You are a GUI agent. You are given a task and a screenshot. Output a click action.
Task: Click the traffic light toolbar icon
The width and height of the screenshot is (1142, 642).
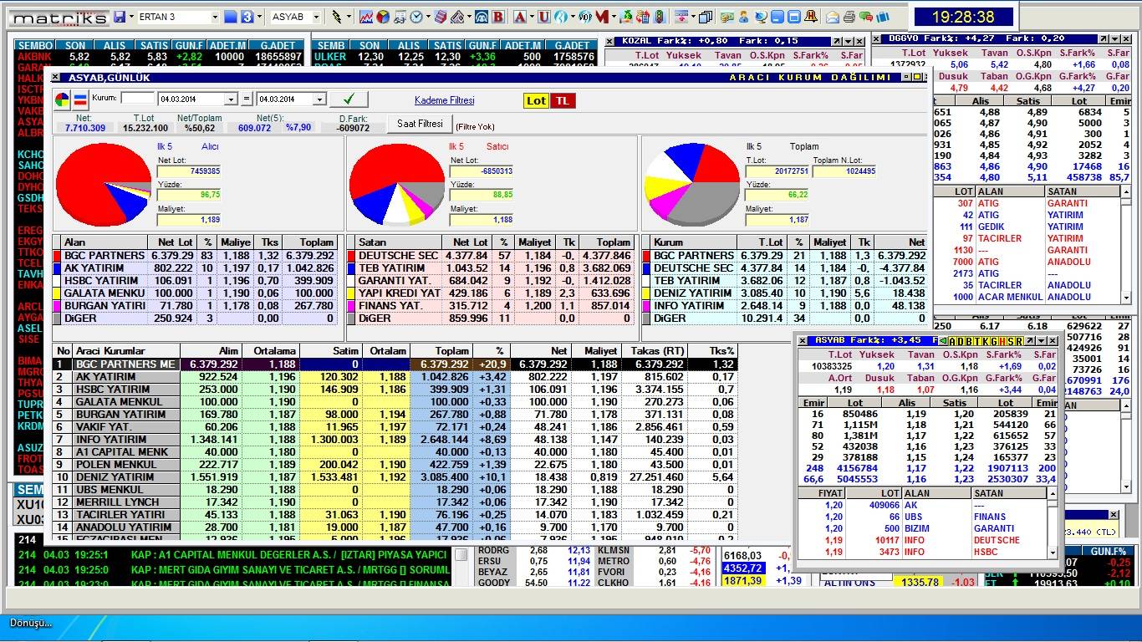pyautogui.click(x=660, y=17)
